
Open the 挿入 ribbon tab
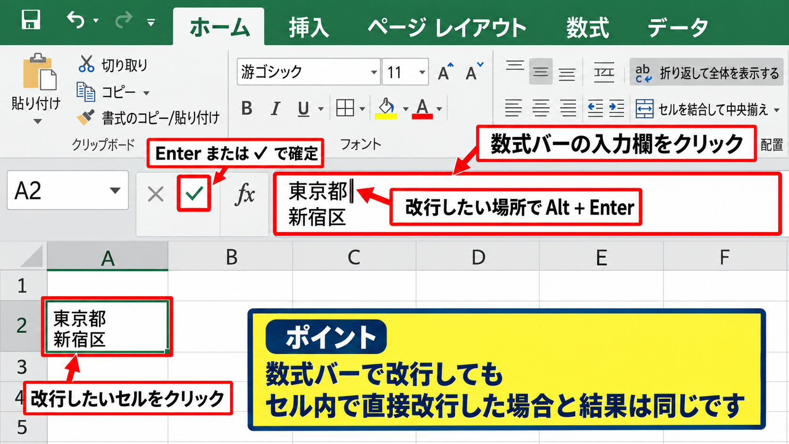(309, 27)
